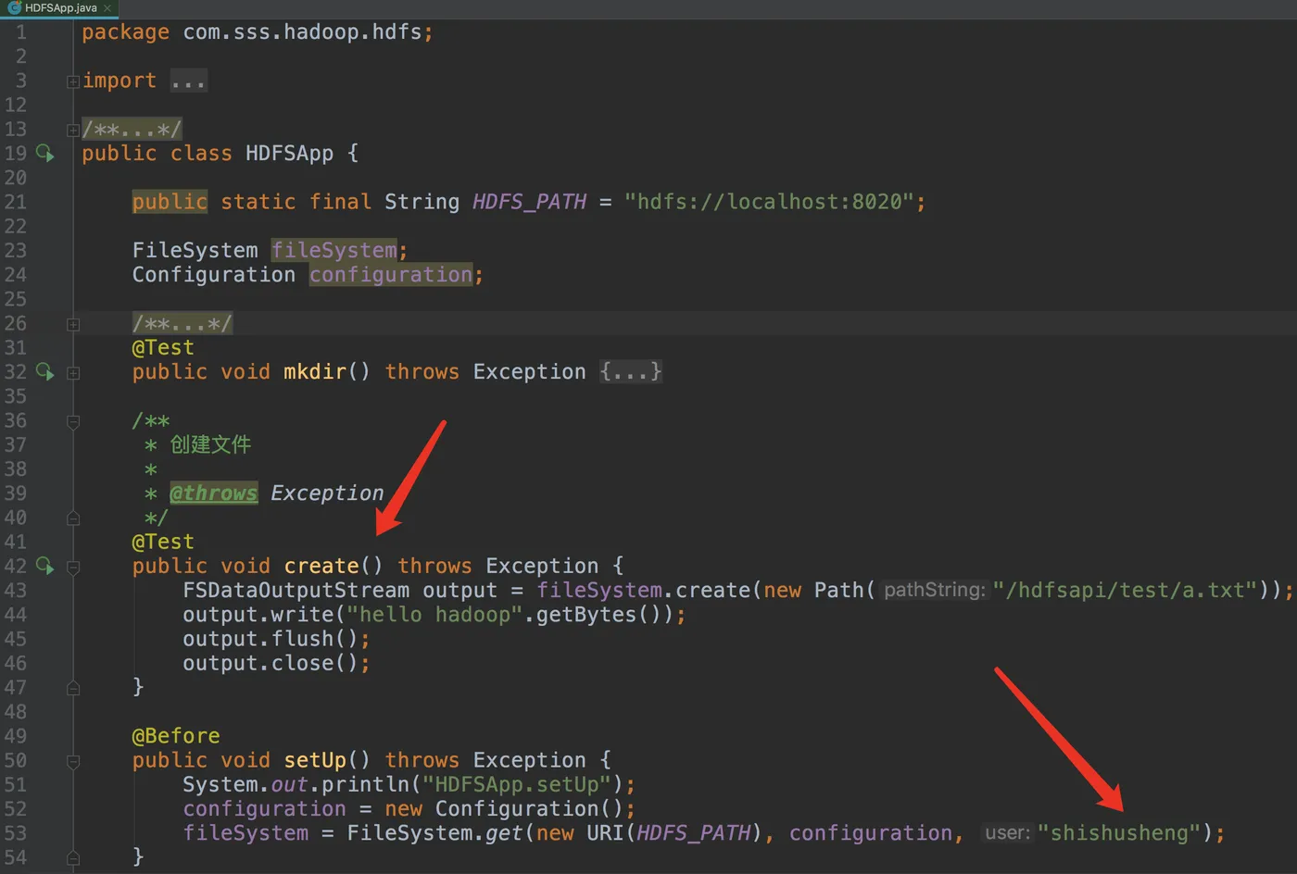Click the @Before annotation

176,736
